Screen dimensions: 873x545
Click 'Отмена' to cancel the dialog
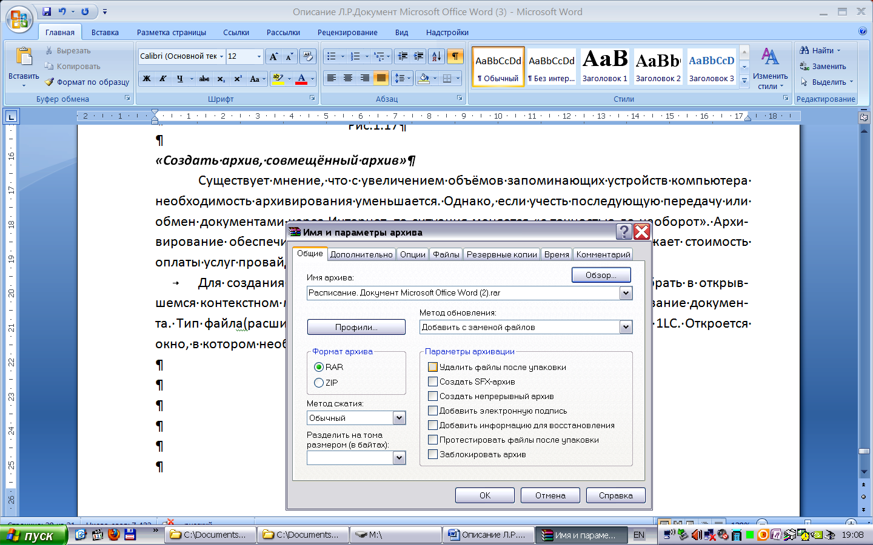[550, 495]
